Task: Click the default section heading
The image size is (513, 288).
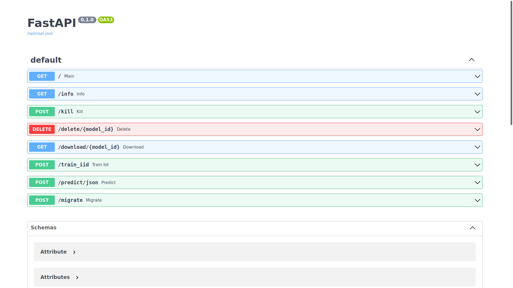Action: pos(46,60)
